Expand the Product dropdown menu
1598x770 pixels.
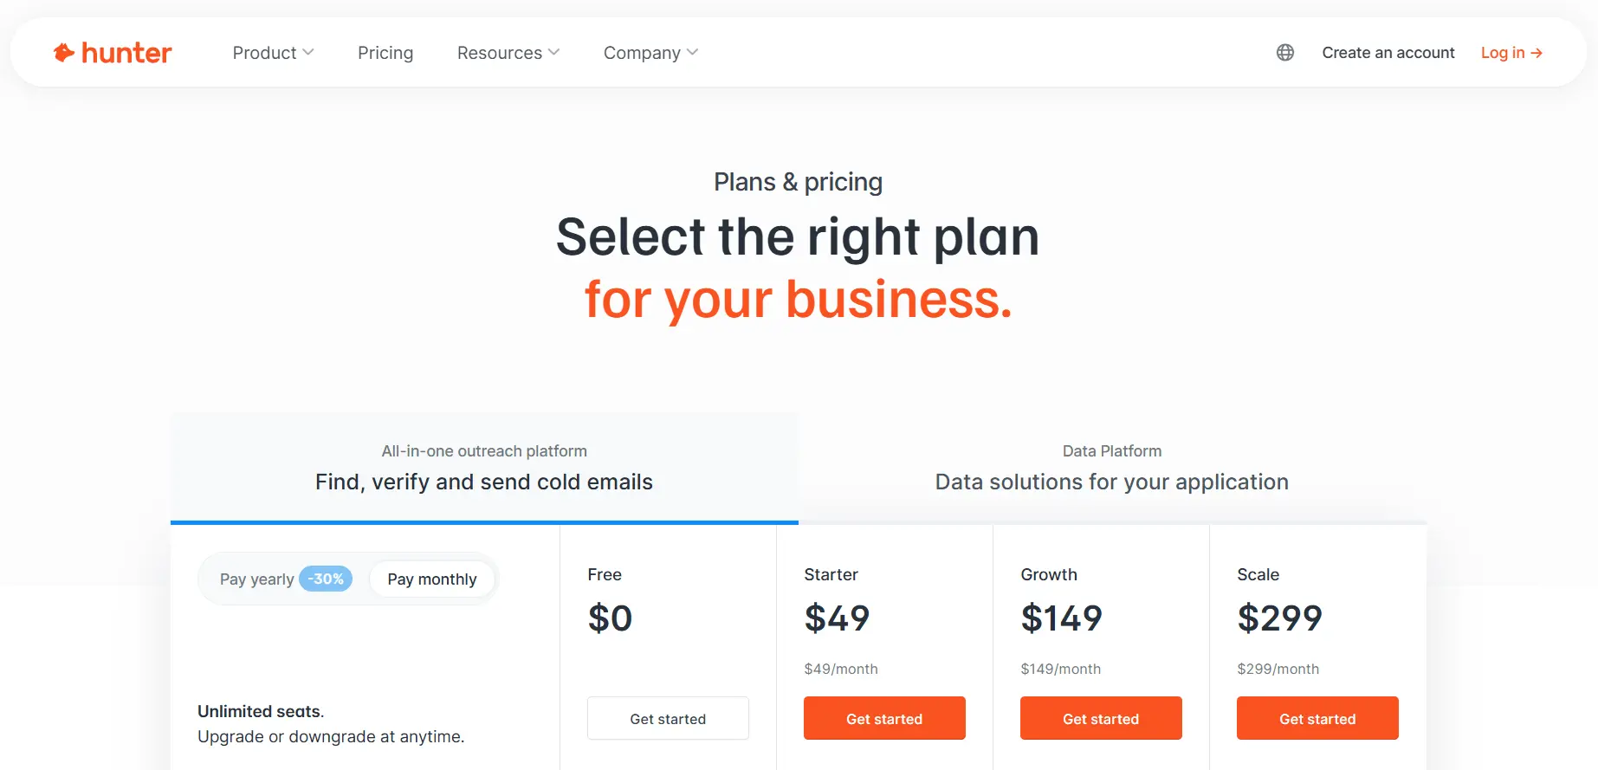pyautogui.click(x=273, y=53)
